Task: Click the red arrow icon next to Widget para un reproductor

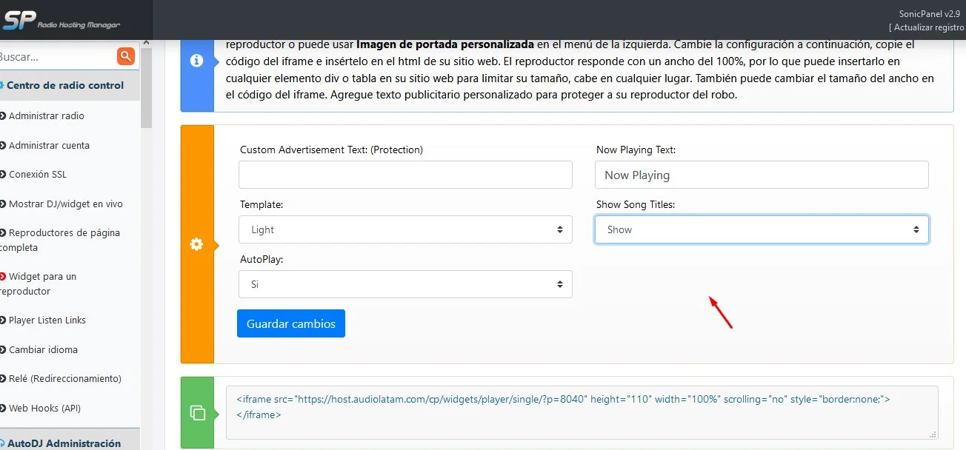Action: [2, 277]
